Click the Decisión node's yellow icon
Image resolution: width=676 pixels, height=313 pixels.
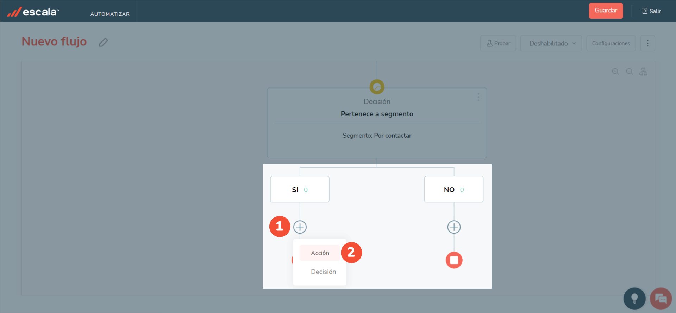377,87
